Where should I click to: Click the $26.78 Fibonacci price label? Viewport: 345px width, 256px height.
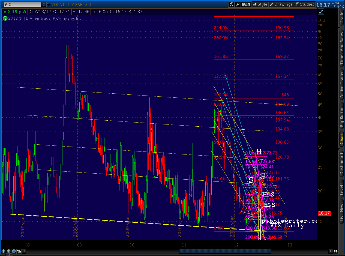(282, 157)
